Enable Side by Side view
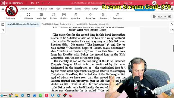This screenshot has height=98, width=174. point(41,16)
